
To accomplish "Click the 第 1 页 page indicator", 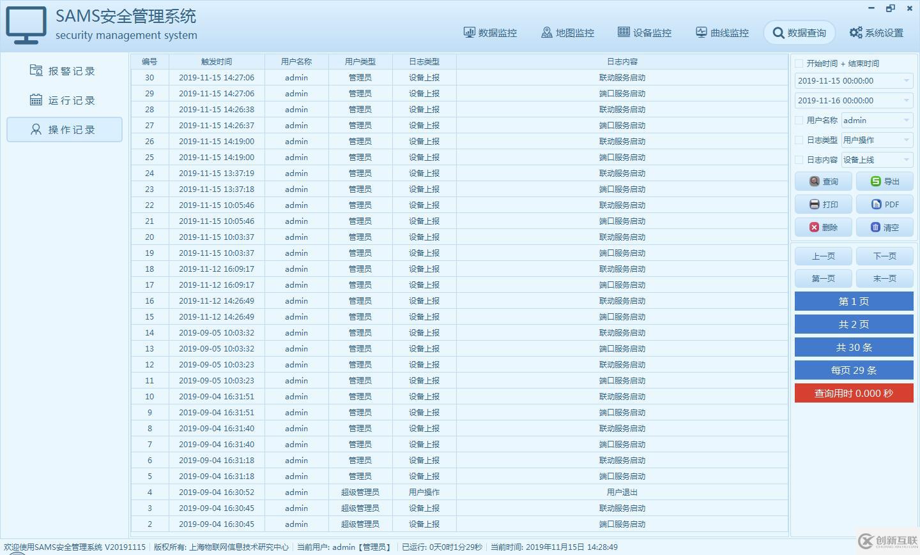I will tap(854, 301).
